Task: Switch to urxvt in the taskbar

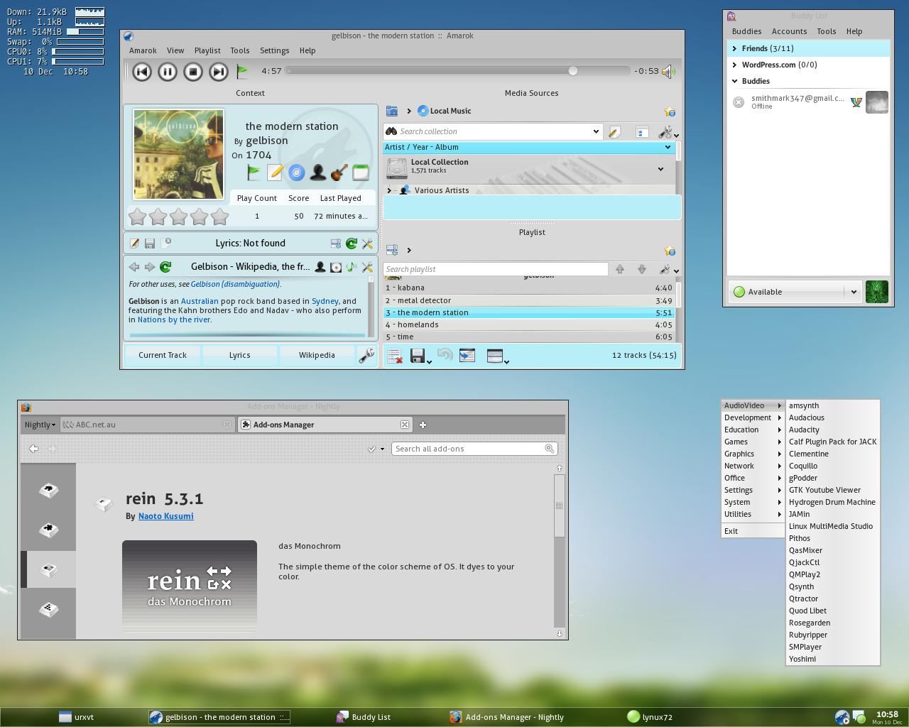Action: [77, 717]
